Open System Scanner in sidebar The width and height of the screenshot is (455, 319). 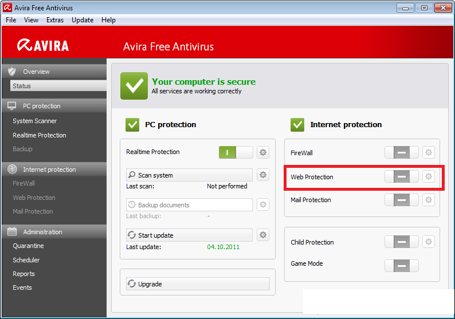coord(35,121)
